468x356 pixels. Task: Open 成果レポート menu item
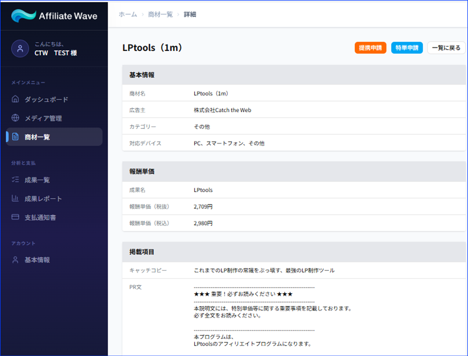pyautogui.click(x=54, y=199)
